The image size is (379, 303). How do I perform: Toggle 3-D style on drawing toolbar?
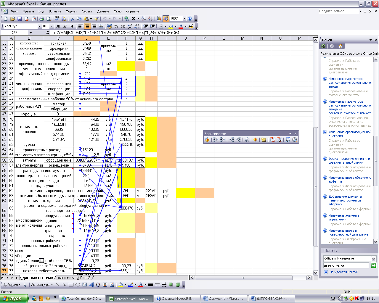(178, 285)
